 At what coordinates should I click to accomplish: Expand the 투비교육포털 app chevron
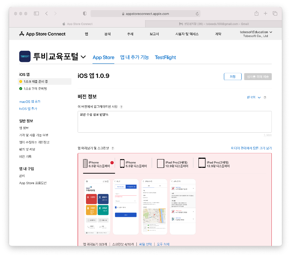(x=83, y=57)
